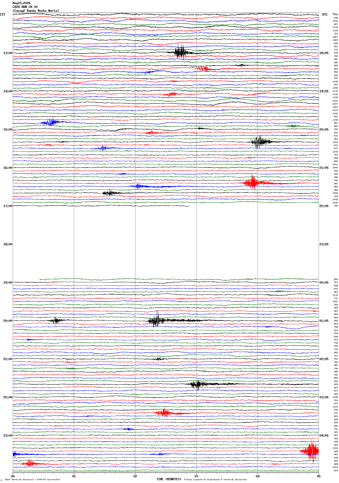Select the big red event after 16:00

[252, 182]
